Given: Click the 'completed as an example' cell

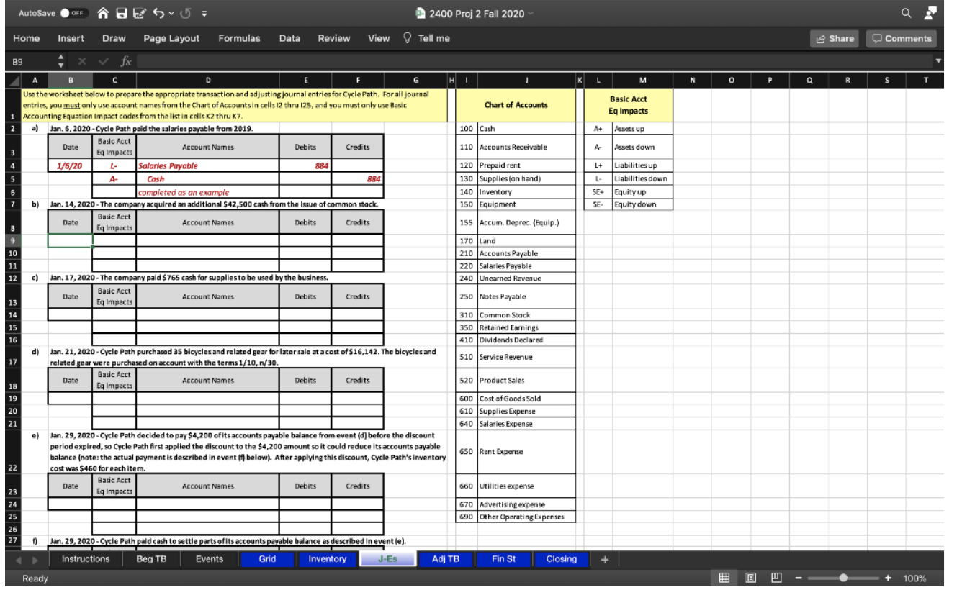Looking at the screenshot, I should coord(207,192).
